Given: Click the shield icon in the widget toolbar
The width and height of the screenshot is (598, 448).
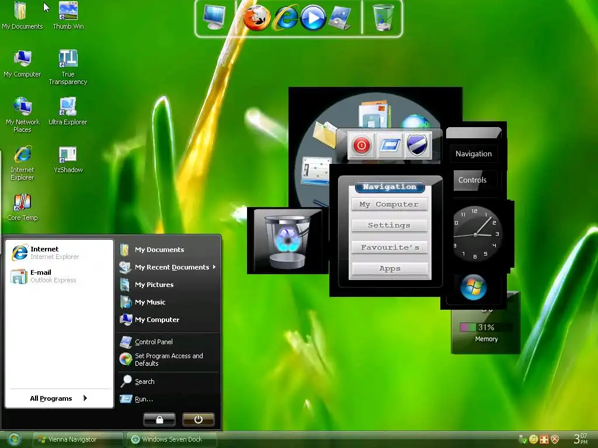Looking at the screenshot, I should [417, 145].
